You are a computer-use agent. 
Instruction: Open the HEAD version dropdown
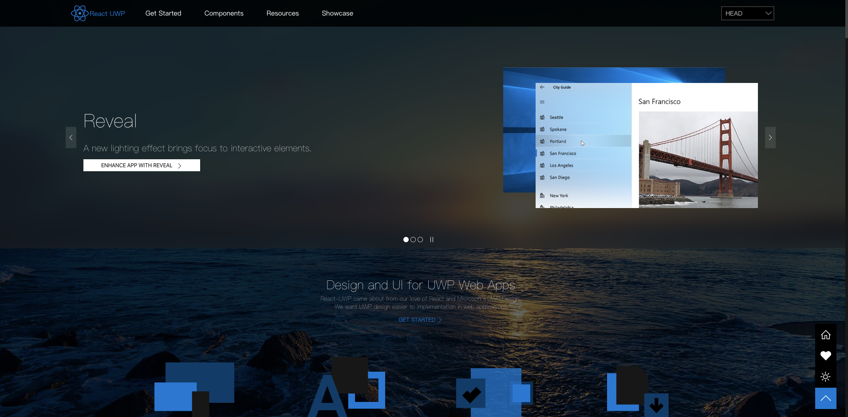747,13
